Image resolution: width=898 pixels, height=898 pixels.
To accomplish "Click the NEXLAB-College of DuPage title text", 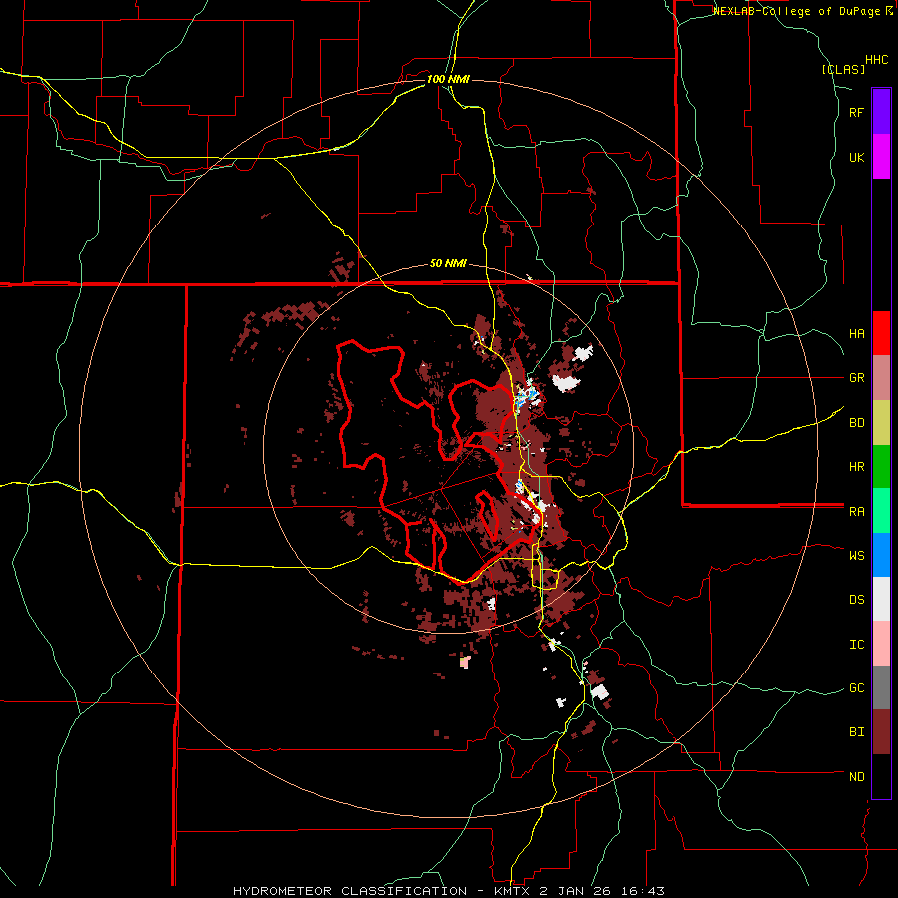I will pos(803,11).
